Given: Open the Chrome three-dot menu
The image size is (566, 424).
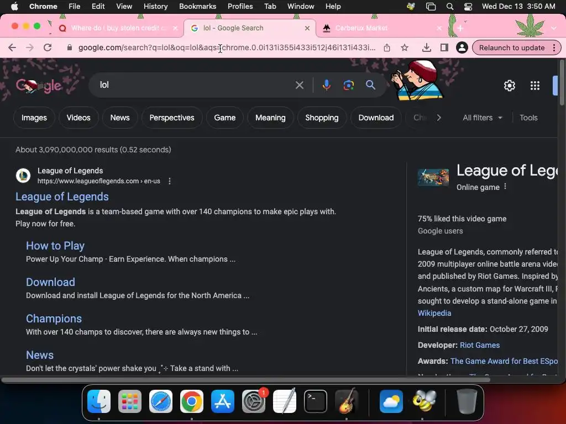Looking at the screenshot, I should pyautogui.click(x=554, y=47).
